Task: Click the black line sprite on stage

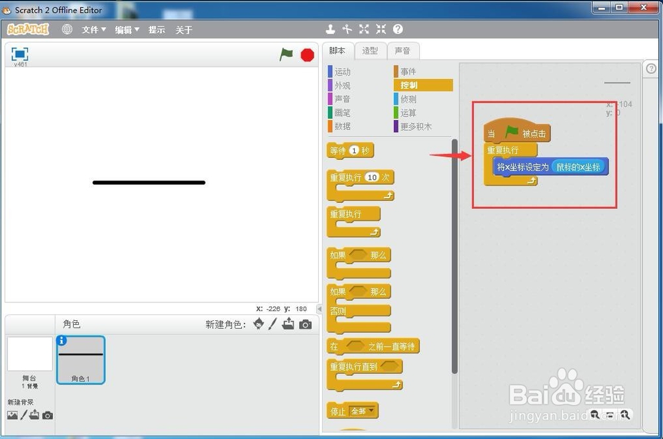Action: 149,183
